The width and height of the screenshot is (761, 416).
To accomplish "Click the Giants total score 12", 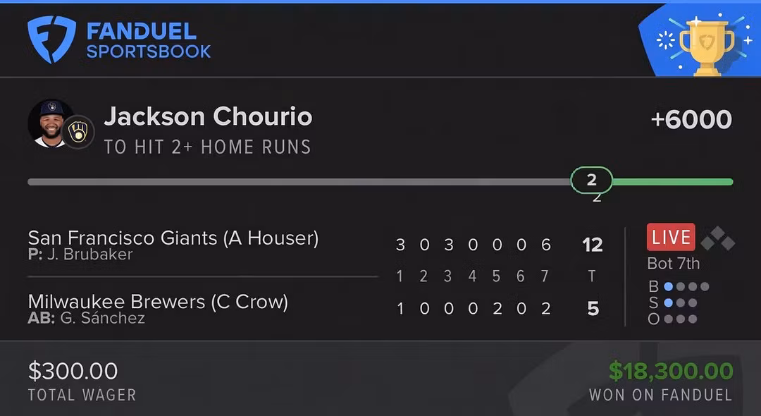I will click(x=593, y=245).
